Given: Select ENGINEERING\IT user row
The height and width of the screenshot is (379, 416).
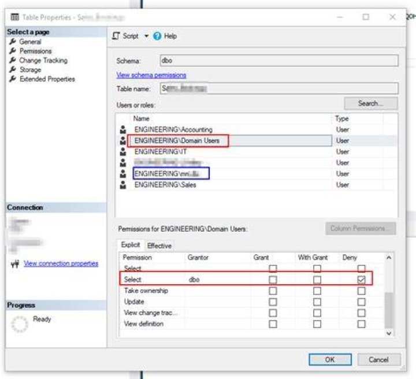Looking at the screenshot, I should coord(257,152).
